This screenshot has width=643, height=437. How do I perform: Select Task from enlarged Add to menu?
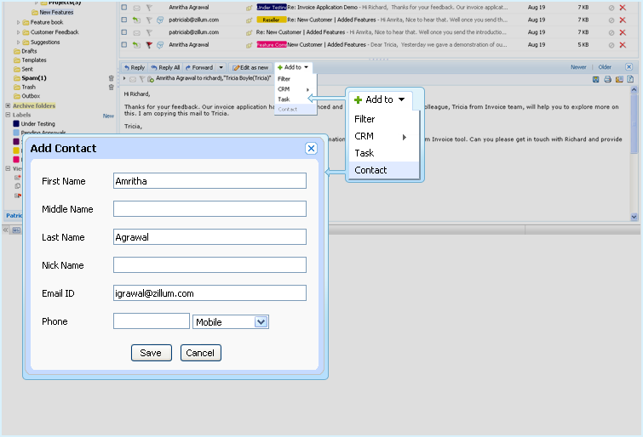[x=365, y=153]
